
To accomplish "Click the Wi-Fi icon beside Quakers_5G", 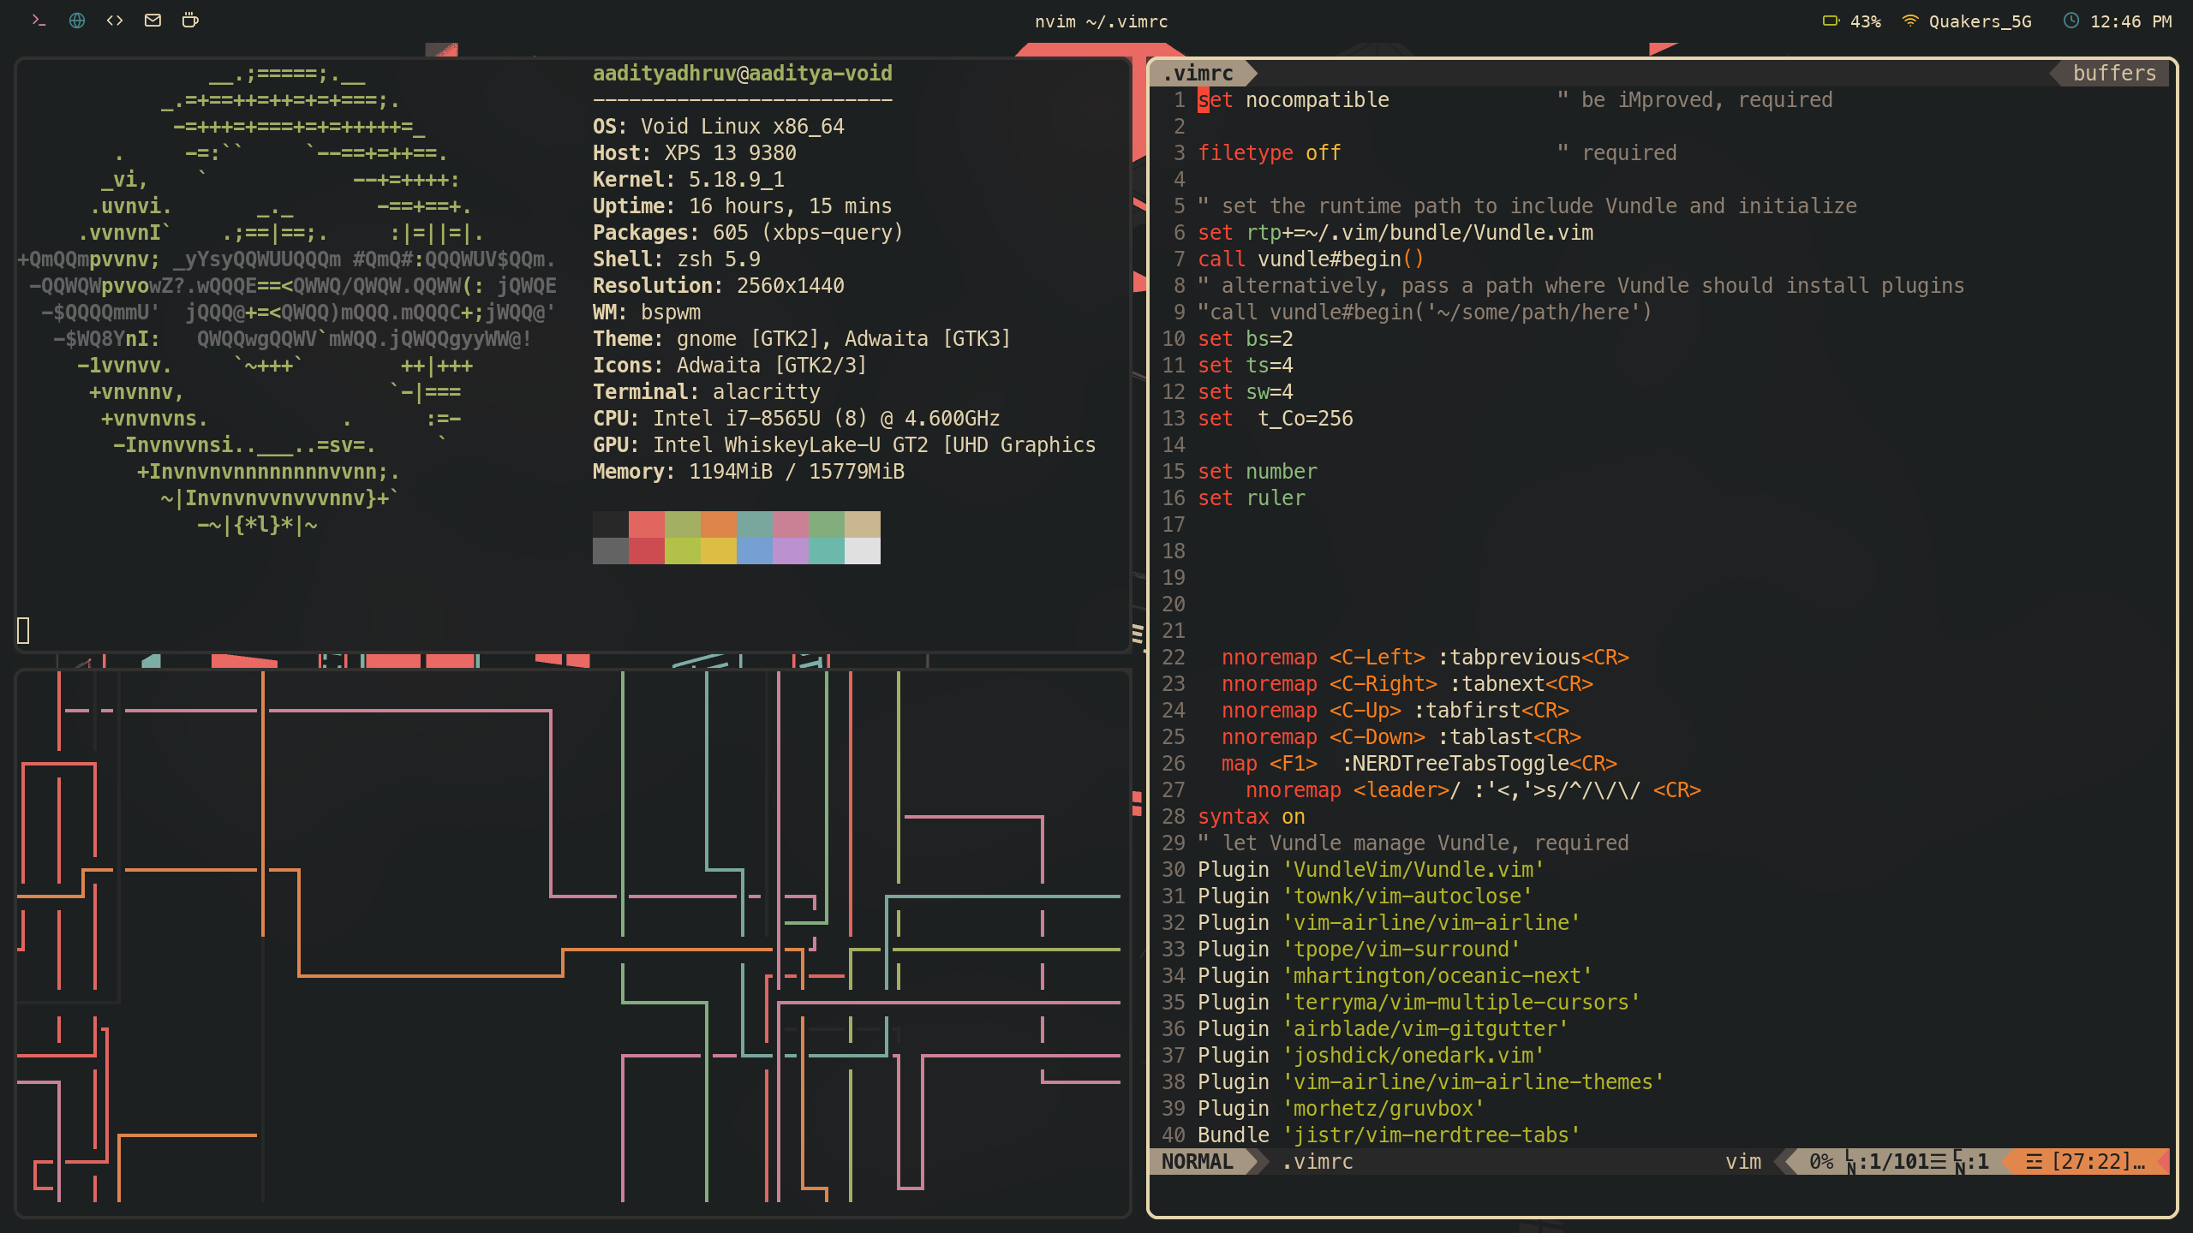I will pyautogui.click(x=1909, y=21).
